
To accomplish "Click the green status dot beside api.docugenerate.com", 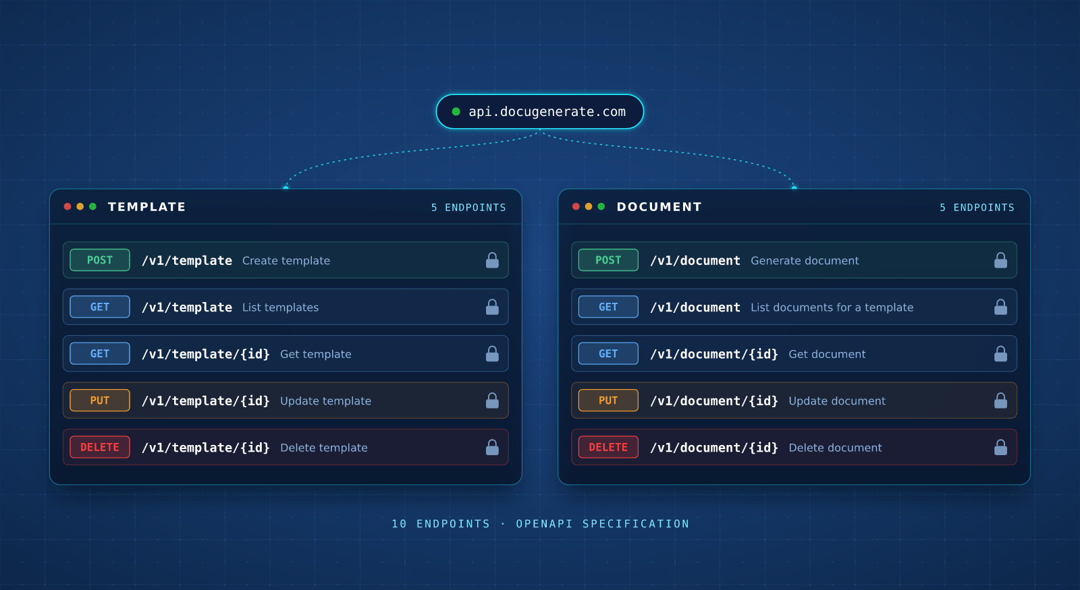I will (456, 112).
